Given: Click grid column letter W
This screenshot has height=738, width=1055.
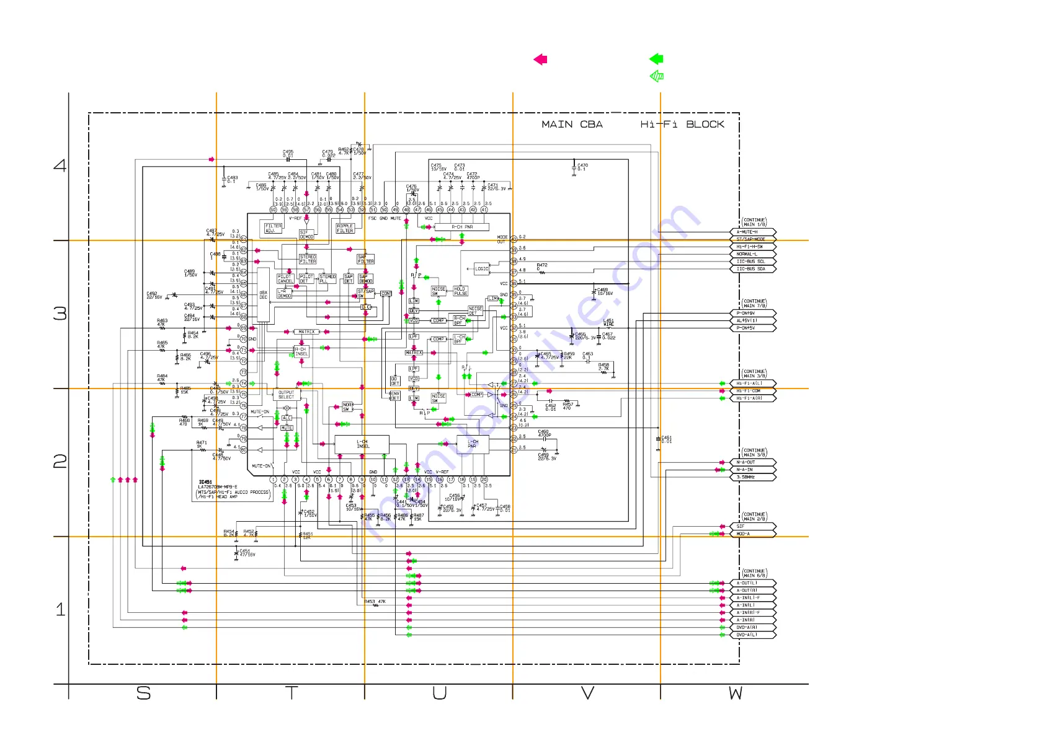Looking at the screenshot, I should [x=735, y=693].
